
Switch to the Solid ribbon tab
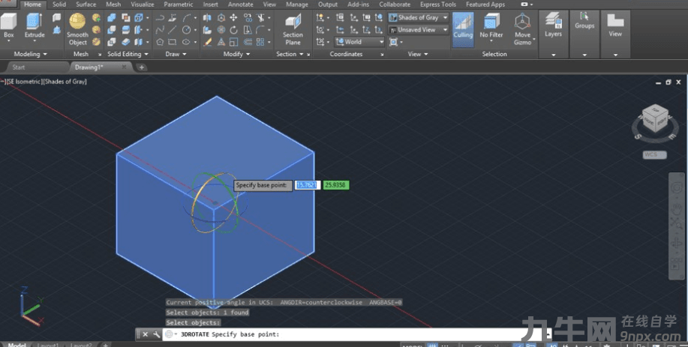point(59,4)
